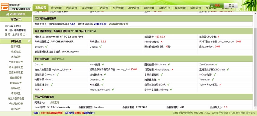The width and height of the screenshot is (257, 116).
Task: Click the 查看更多 link in 组件支持情况
Action: (57, 59)
